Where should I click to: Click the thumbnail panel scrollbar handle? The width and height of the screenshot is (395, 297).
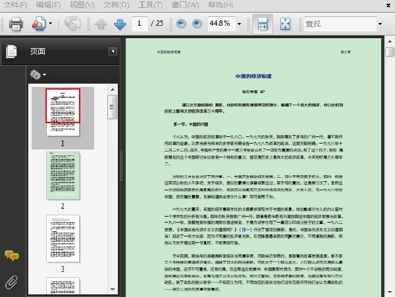point(112,107)
